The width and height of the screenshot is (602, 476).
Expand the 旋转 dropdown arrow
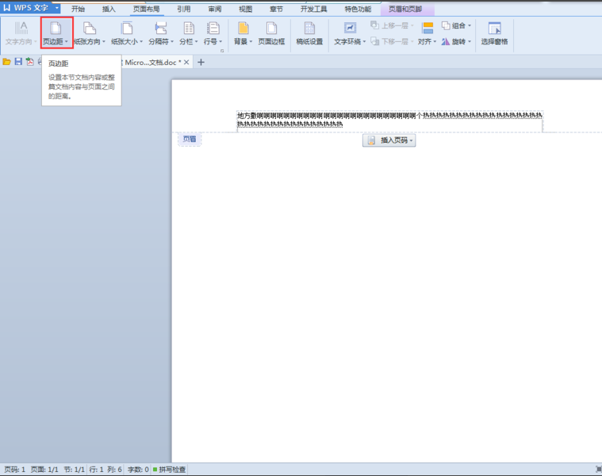click(x=470, y=41)
